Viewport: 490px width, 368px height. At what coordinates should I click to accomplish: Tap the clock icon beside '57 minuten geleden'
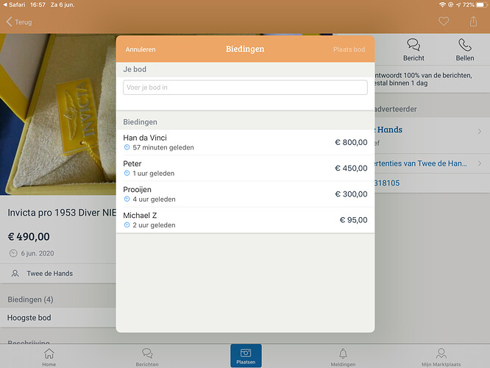pyautogui.click(x=127, y=147)
